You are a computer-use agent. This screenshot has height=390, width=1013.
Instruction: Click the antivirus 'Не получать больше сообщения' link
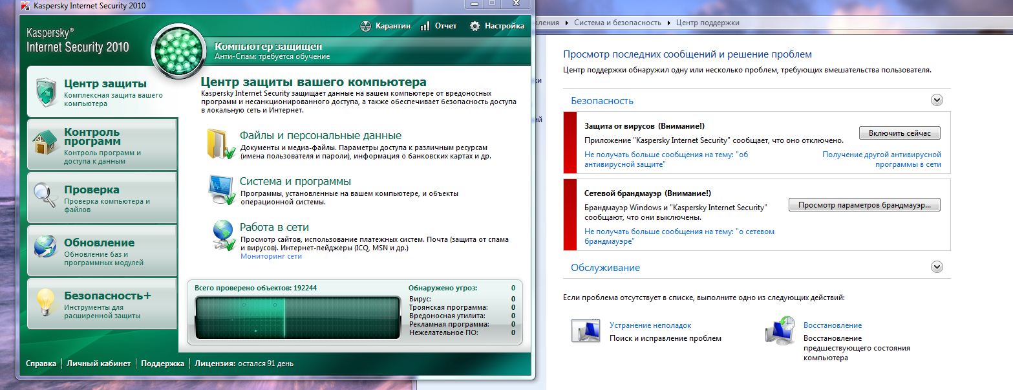tap(666, 160)
